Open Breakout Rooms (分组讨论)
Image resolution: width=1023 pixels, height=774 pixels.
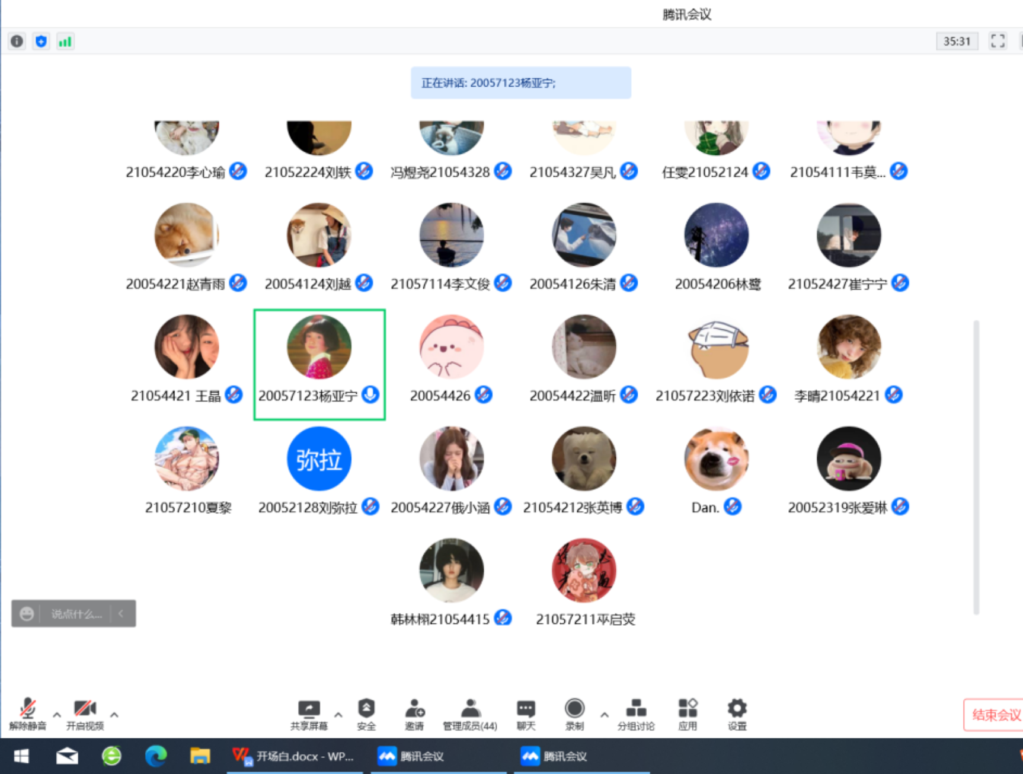click(635, 714)
